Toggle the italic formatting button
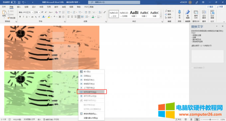The height and width of the screenshot is (121, 226). click(23, 17)
